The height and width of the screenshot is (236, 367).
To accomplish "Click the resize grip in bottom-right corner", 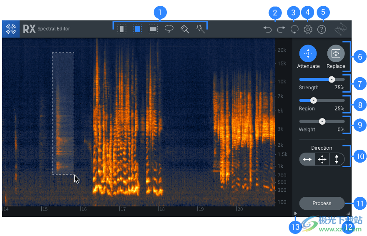I will [348, 213].
